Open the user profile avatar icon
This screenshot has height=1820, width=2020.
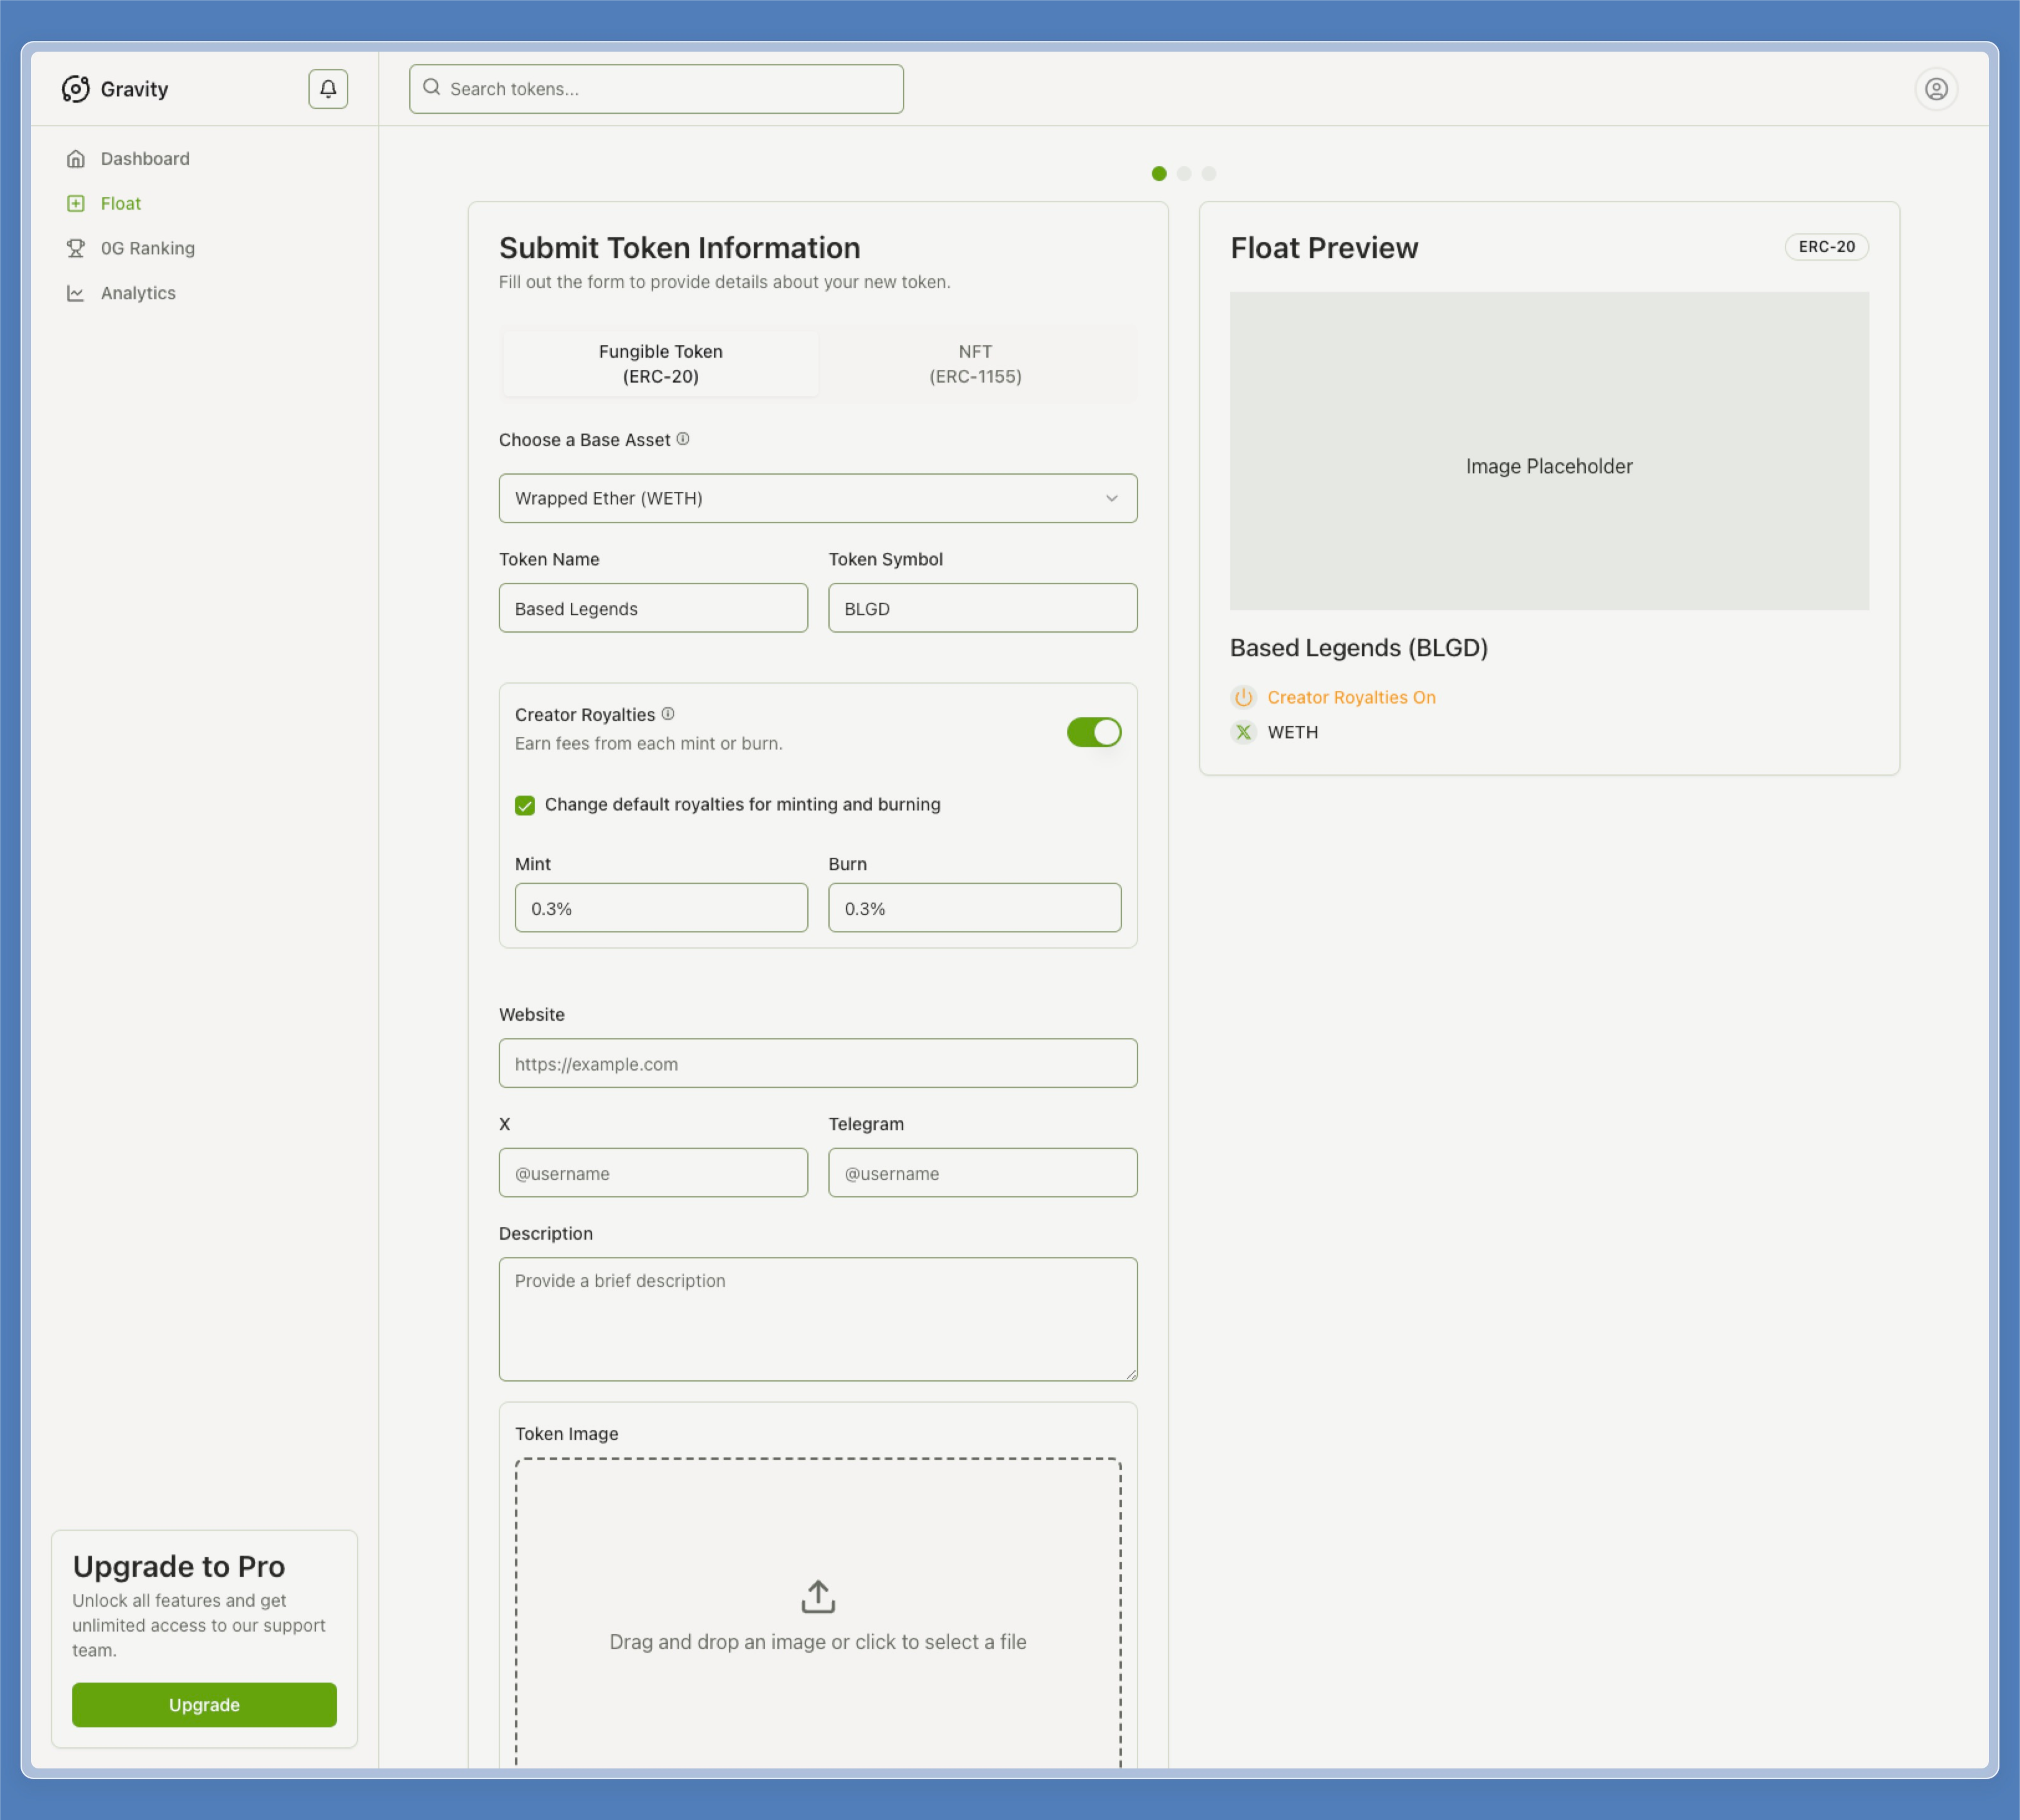[x=1936, y=89]
